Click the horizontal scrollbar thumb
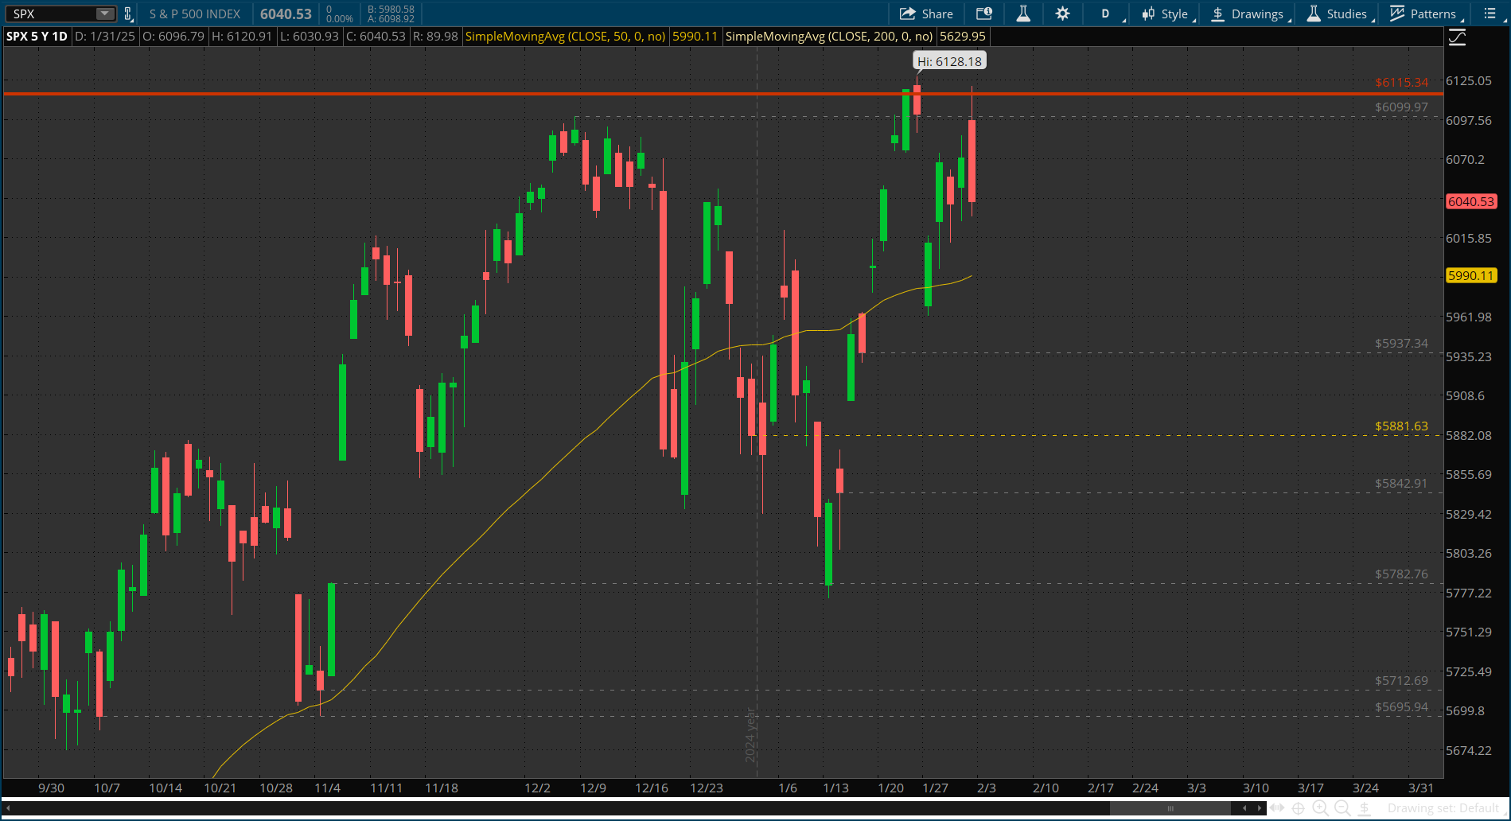This screenshot has width=1511, height=821. 1170,808
